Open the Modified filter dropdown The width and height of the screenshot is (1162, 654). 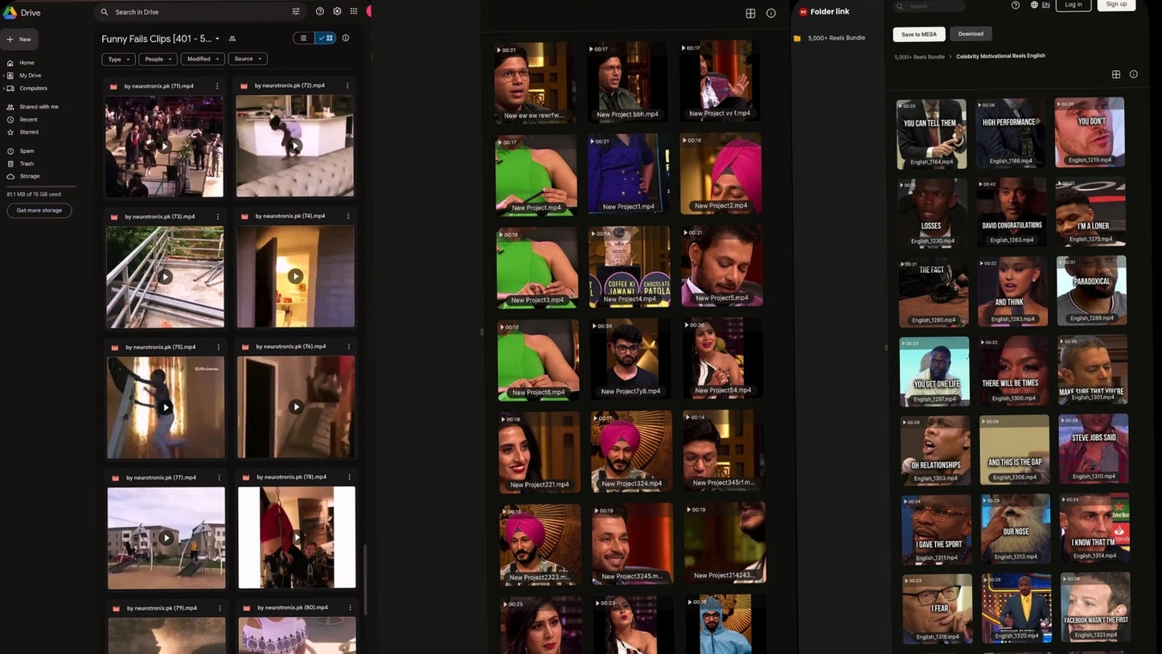pyautogui.click(x=202, y=59)
